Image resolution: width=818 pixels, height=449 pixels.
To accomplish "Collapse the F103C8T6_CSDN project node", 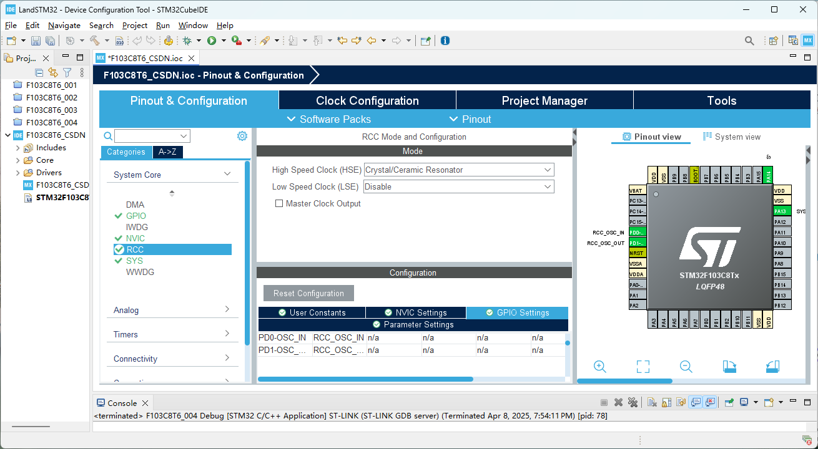I will [x=7, y=135].
